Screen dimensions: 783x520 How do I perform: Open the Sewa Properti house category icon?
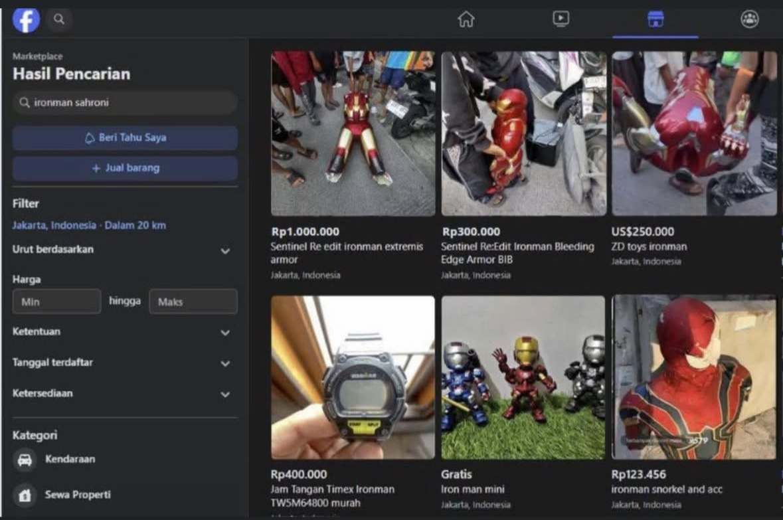[x=25, y=495]
